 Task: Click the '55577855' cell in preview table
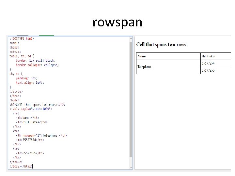click(x=216, y=70)
